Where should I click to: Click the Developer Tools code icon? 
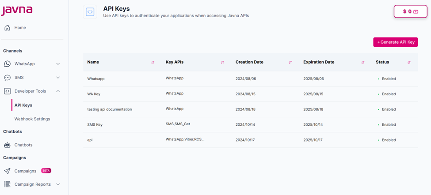pyautogui.click(x=8, y=91)
